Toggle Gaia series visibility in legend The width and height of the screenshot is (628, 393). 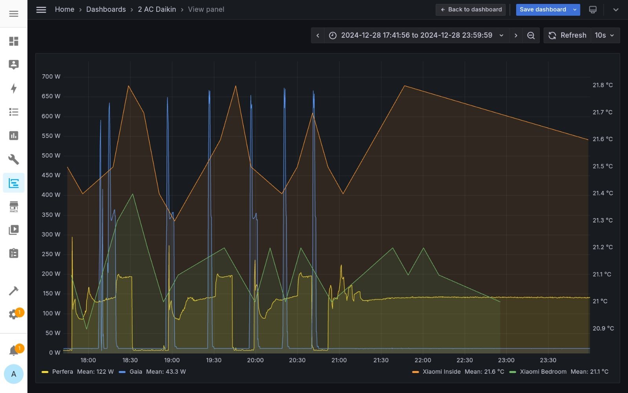point(136,372)
